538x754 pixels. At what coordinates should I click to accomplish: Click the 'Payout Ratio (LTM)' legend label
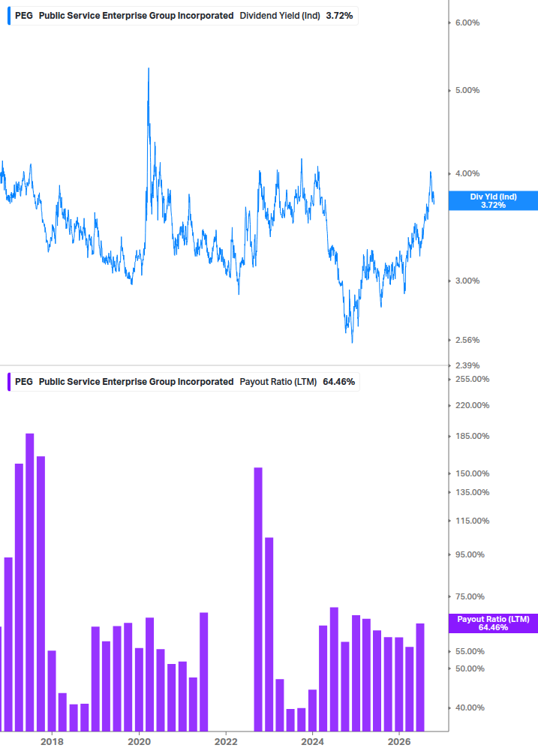coord(278,382)
